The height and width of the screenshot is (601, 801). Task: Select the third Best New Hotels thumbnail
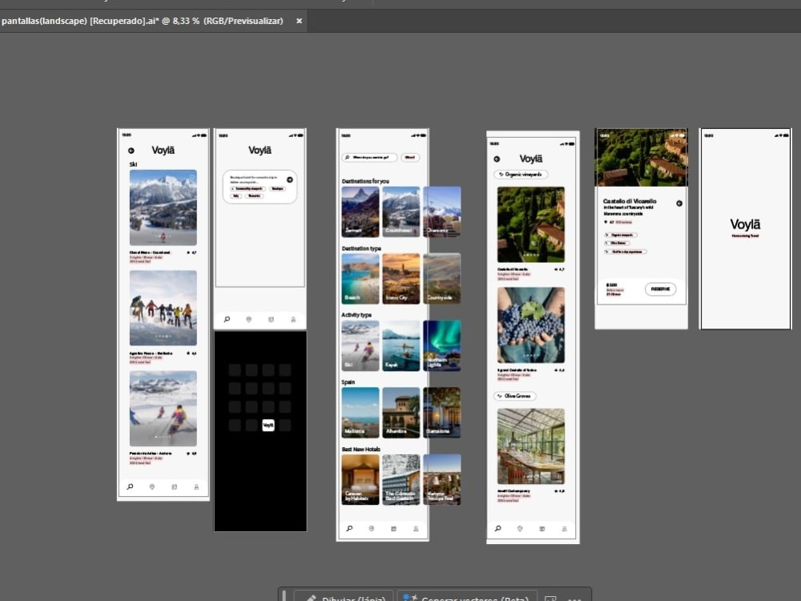coord(442,479)
